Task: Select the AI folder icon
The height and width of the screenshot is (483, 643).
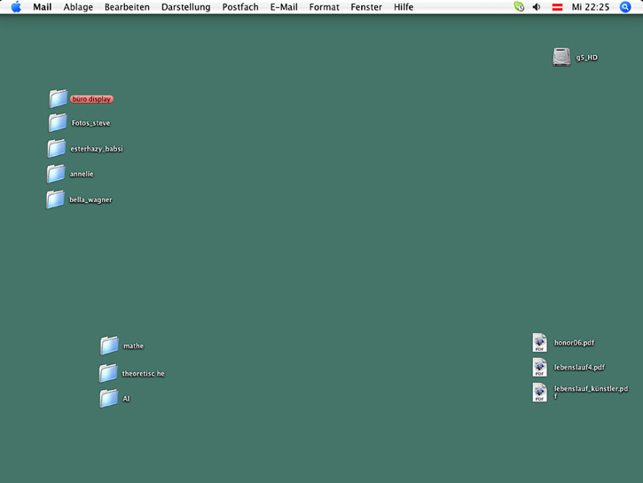Action: point(108,399)
